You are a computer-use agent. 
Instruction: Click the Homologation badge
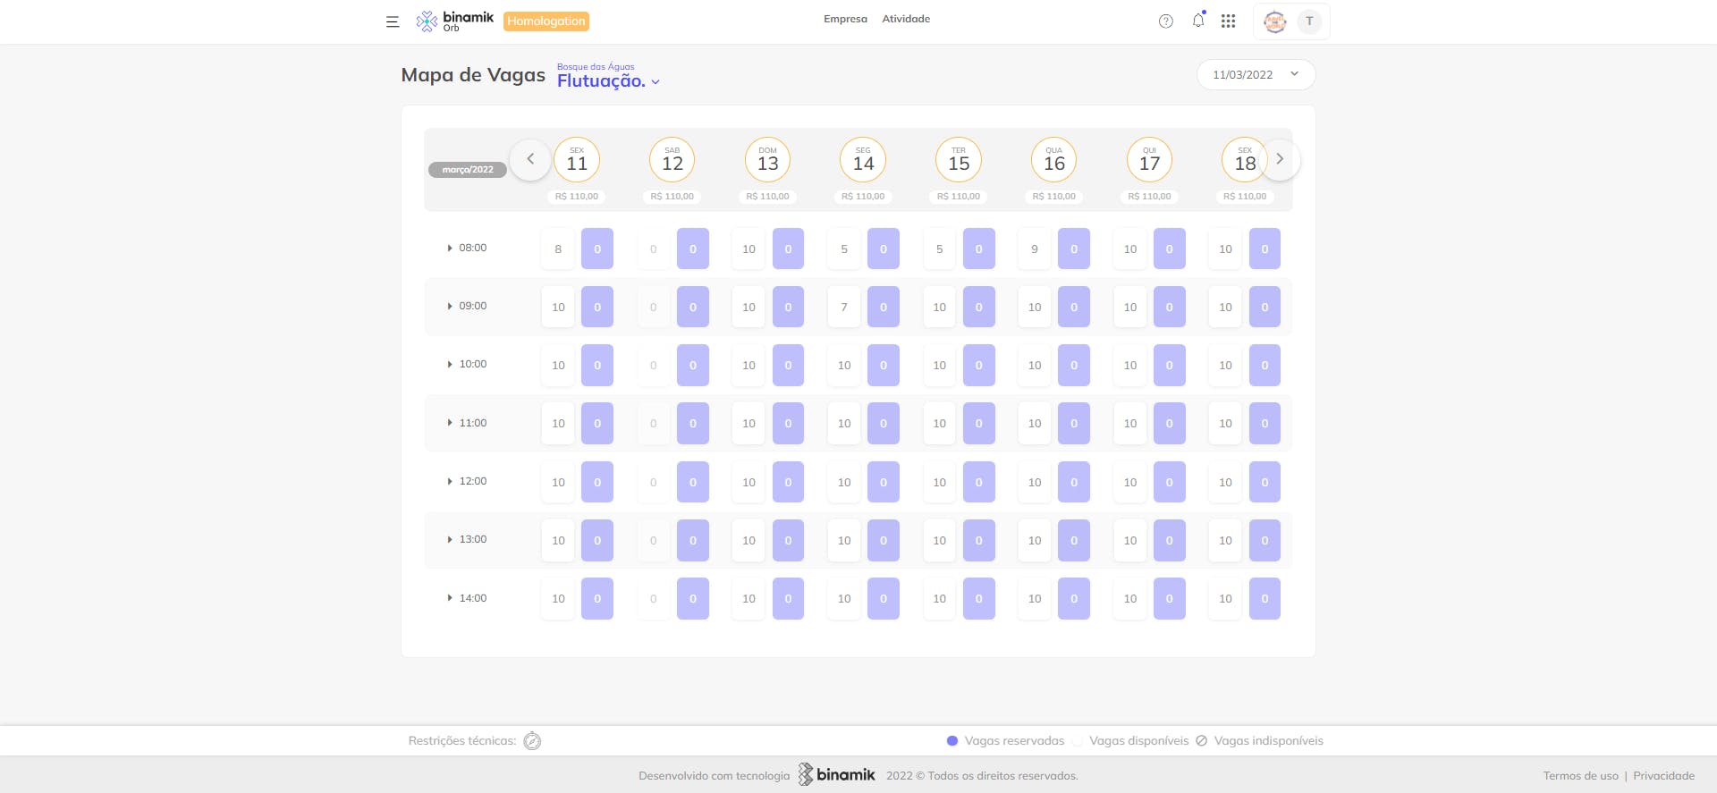(x=546, y=21)
